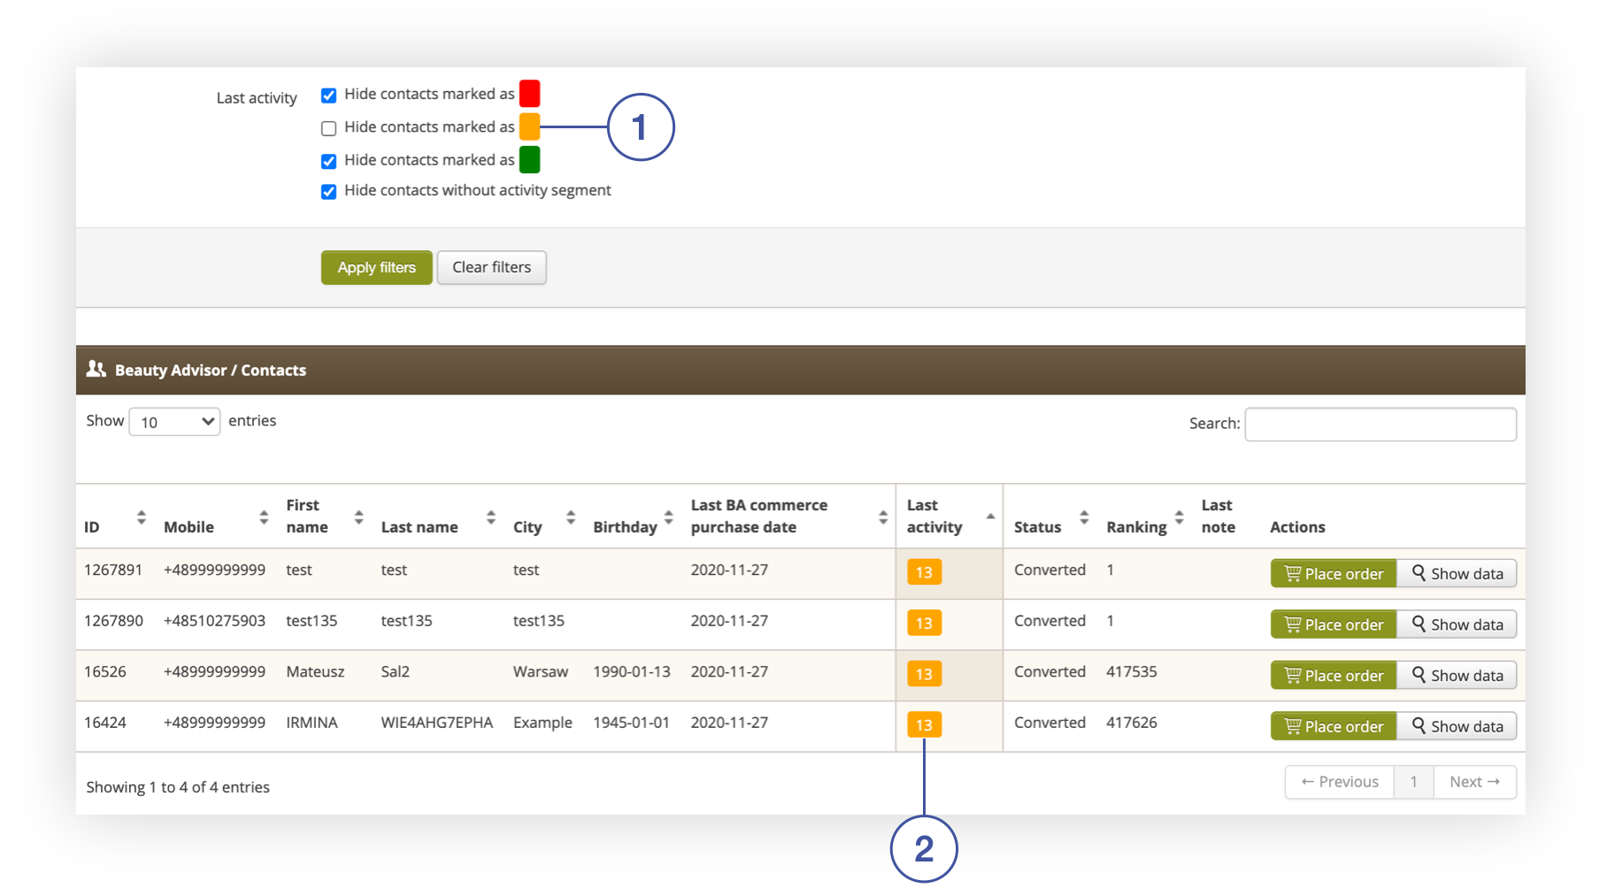The image size is (1607, 896).
Task: Click orange 13 badge in Mateusz row
Action: coord(924,674)
